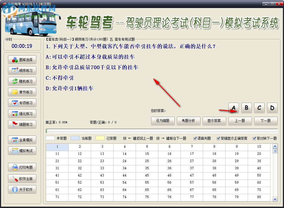Click scroll up arrow of question grid
This screenshot has width=284, height=208.
click(275, 146)
